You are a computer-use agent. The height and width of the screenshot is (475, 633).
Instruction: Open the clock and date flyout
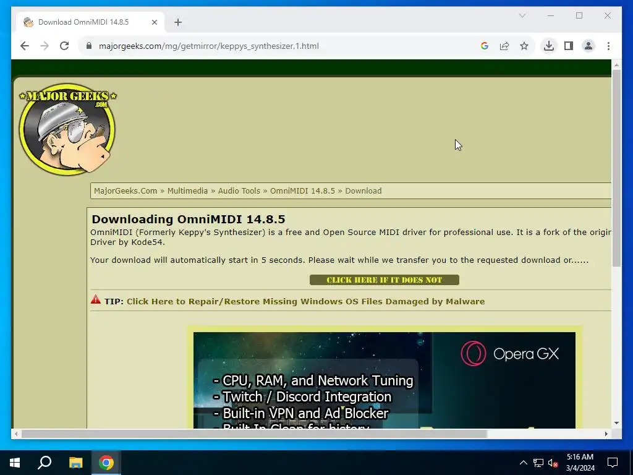pos(580,463)
